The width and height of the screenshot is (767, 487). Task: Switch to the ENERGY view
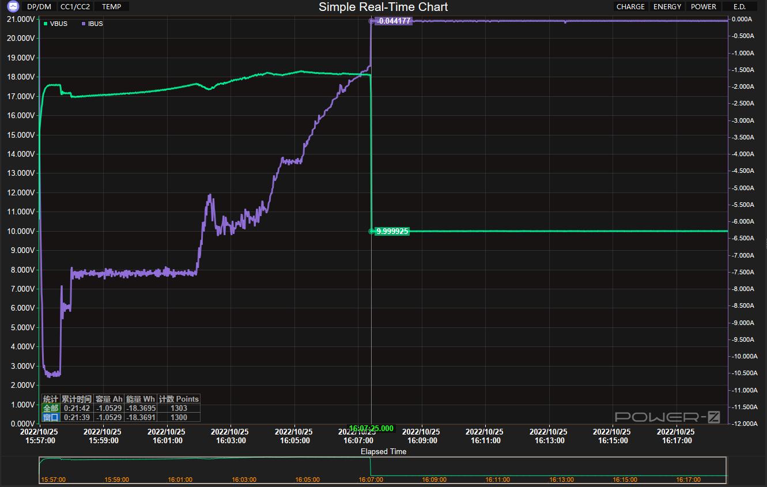tap(667, 7)
